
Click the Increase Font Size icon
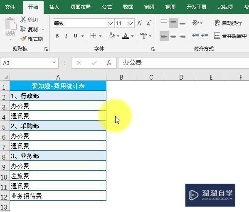140,23
